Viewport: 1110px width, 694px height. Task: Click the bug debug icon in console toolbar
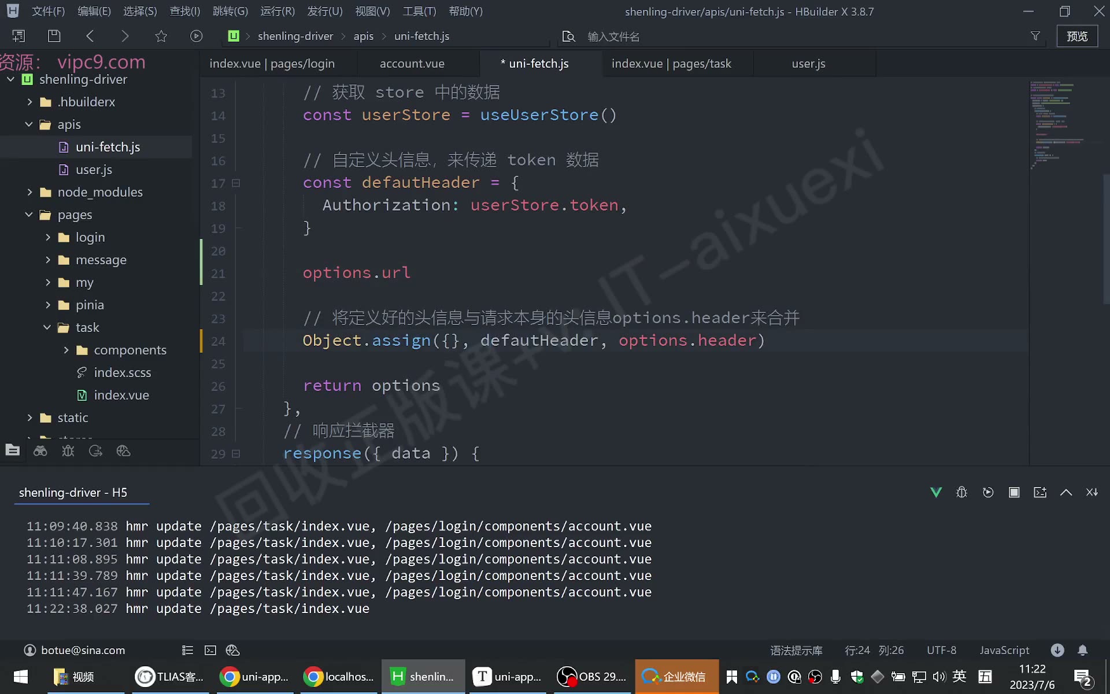(961, 492)
